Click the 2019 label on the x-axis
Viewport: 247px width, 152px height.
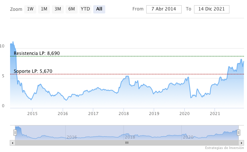click(x=154, y=114)
